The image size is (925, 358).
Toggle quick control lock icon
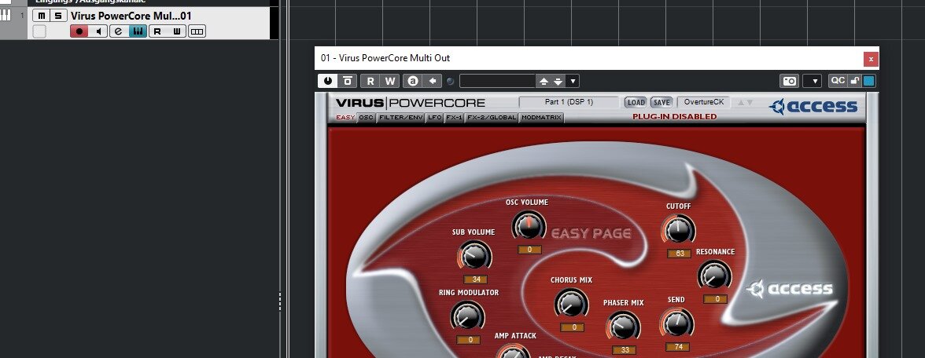855,81
